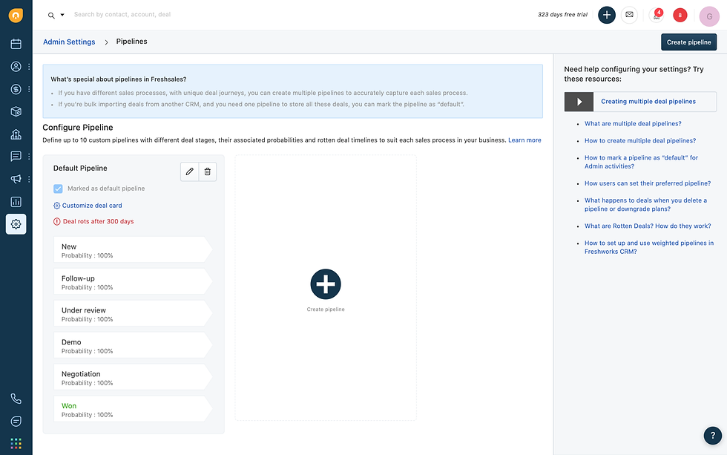727x455 pixels.
Task: Edit the Default Pipeline with pencil icon
Action: [190, 171]
